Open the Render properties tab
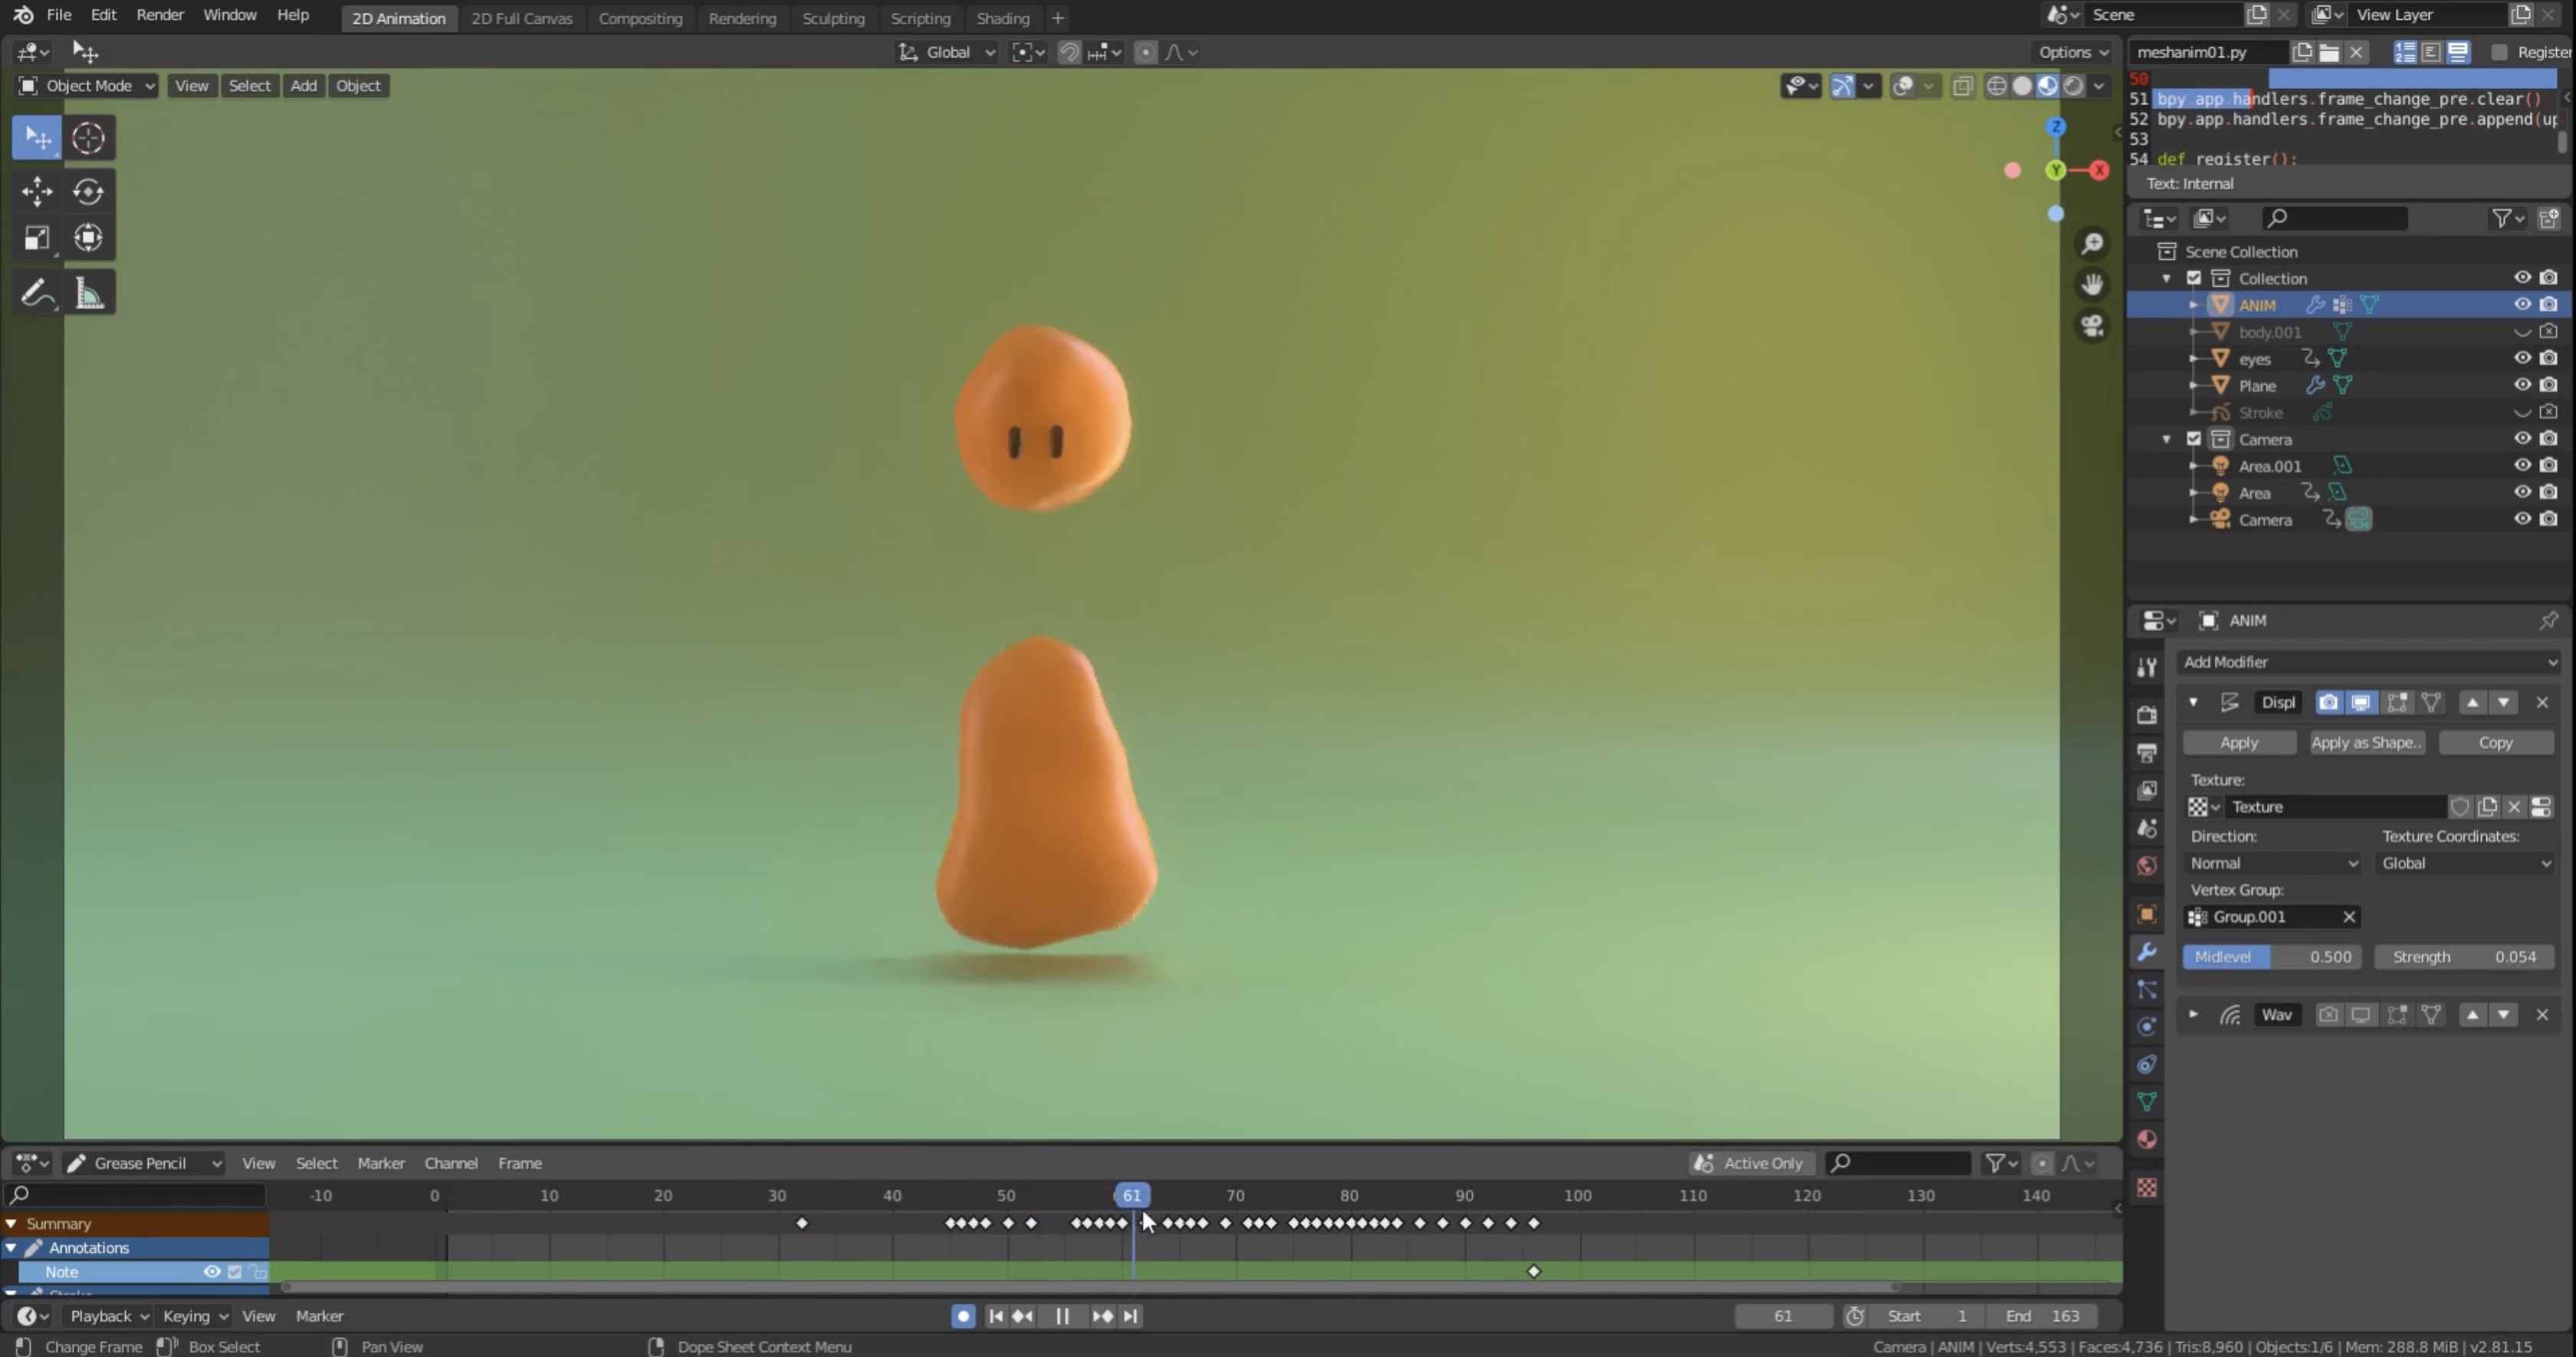This screenshot has height=1357, width=2576. [x=2146, y=714]
